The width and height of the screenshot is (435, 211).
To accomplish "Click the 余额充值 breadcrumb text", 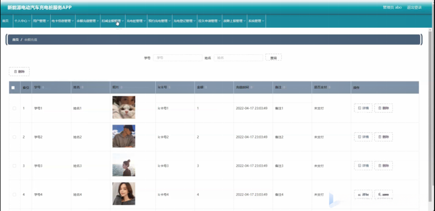I will pyautogui.click(x=30, y=40).
